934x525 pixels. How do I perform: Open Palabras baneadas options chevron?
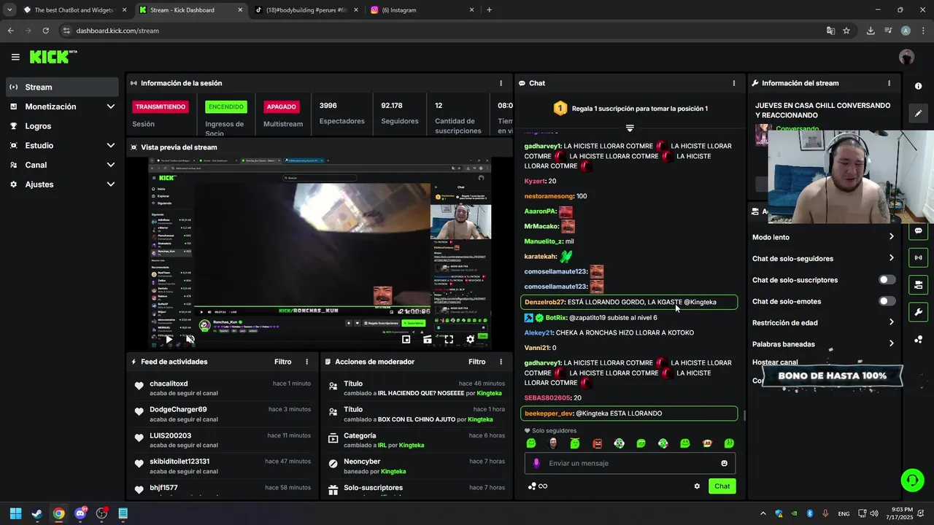pyautogui.click(x=891, y=343)
